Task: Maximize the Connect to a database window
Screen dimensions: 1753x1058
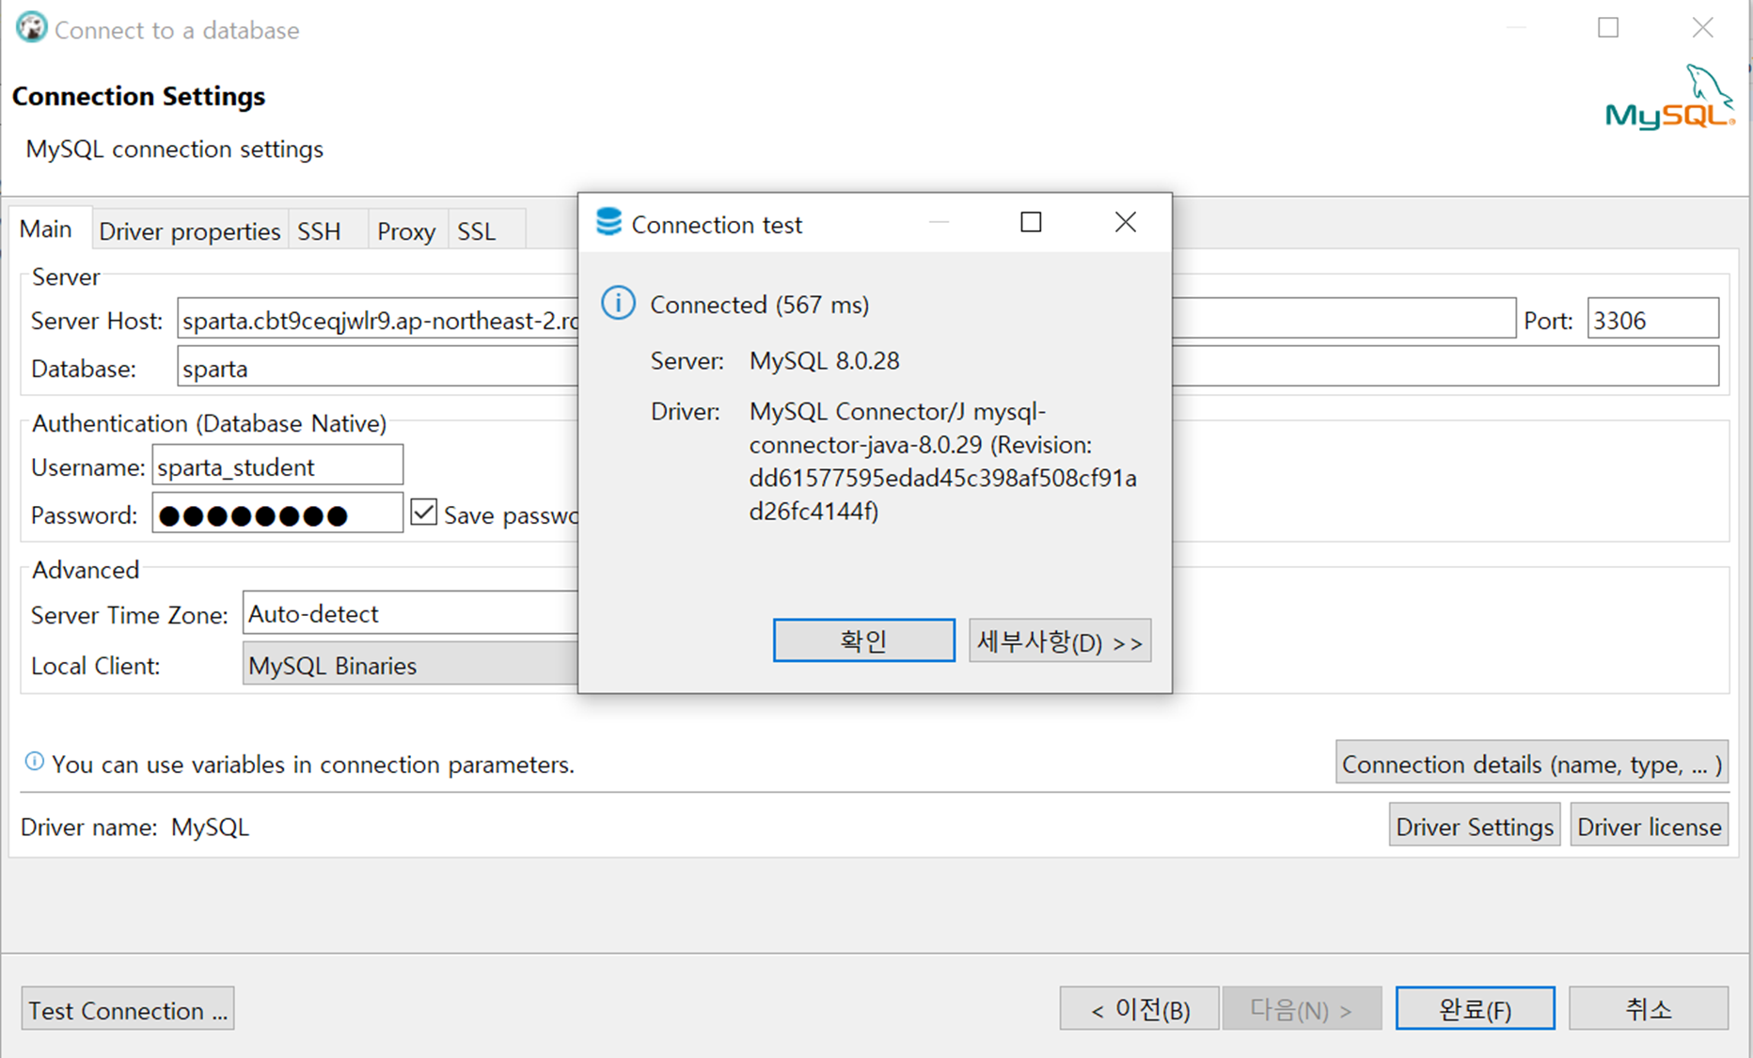Action: point(1608,27)
